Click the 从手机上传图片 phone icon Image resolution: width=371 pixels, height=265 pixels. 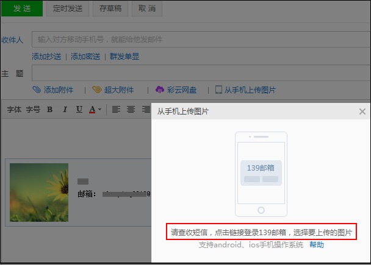point(218,90)
